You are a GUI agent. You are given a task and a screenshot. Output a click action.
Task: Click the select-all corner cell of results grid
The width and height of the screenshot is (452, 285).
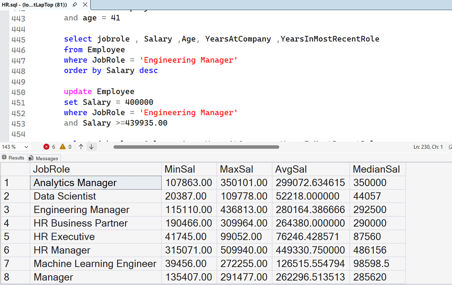tap(15, 169)
